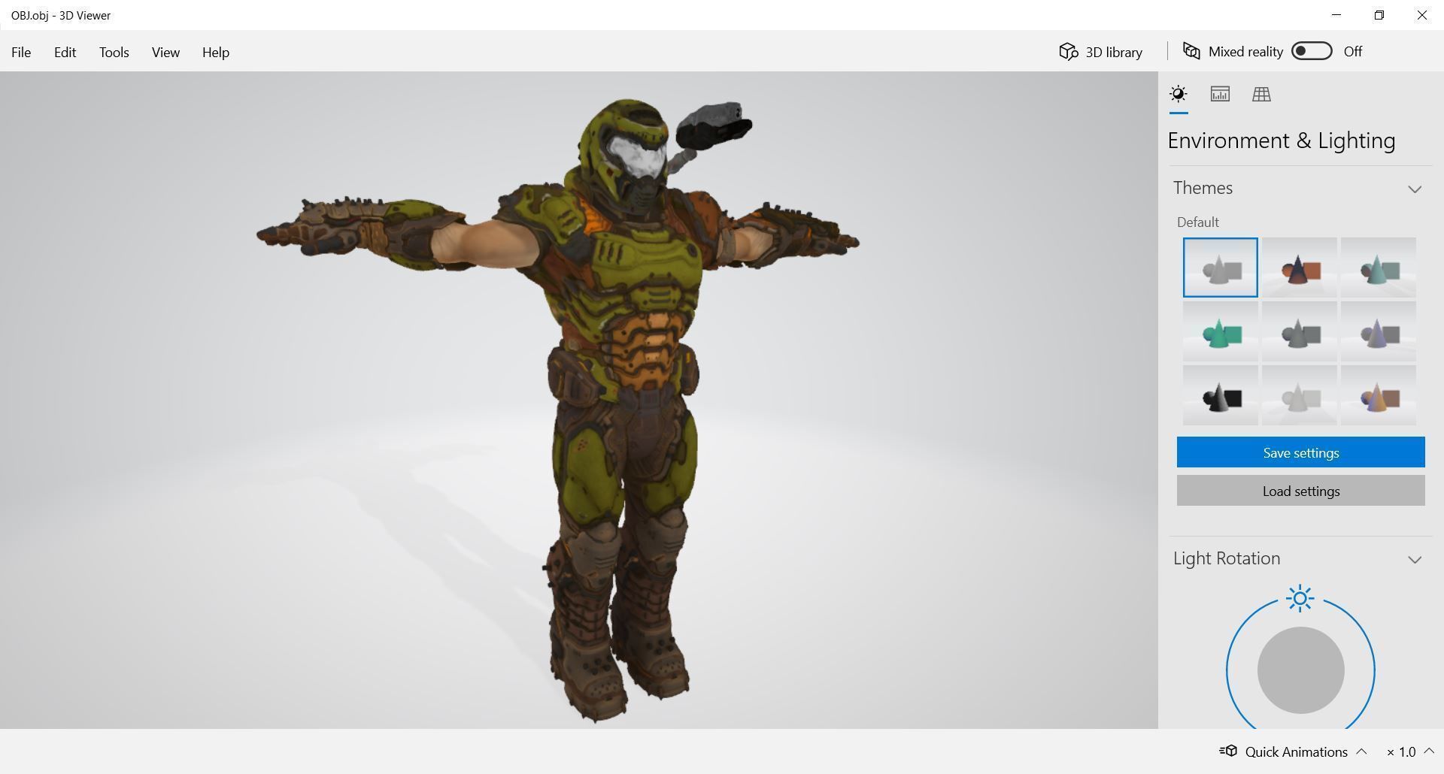This screenshot has height=774, width=1444.
Task: Collapse the Themes section chevron
Action: click(x=1415, y=189)
